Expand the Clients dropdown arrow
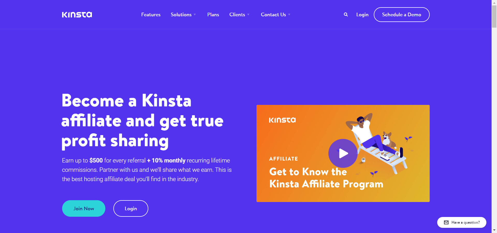 point(248,15)
